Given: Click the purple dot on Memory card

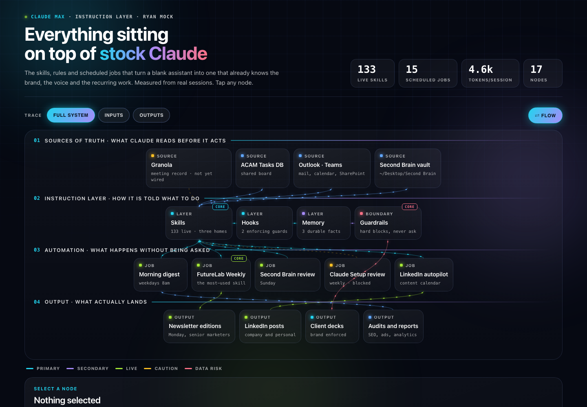Looking at the screenshot, I should click(x=303, y=214).
